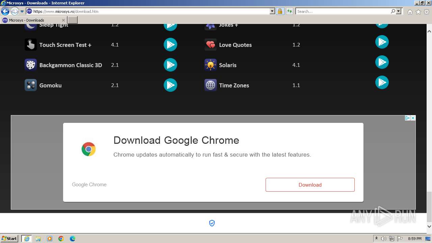The height and width of the screenshot is (243, 432).
Task: Click the network tray icon
Action: [392, 239]
